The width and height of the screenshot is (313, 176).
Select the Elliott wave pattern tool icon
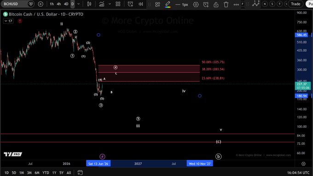[256, 4]
